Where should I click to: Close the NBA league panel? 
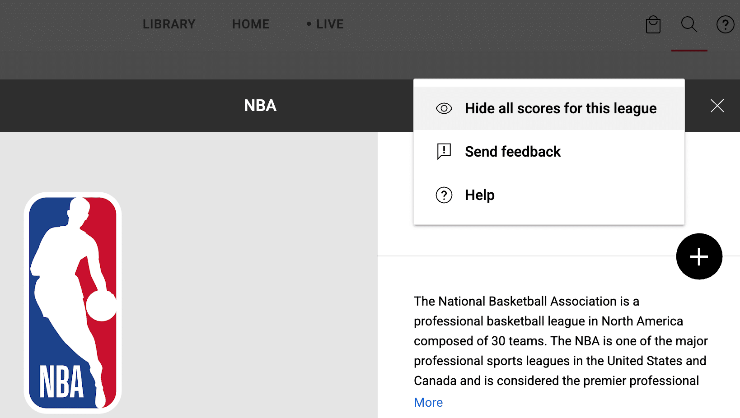tap(717, 106)
